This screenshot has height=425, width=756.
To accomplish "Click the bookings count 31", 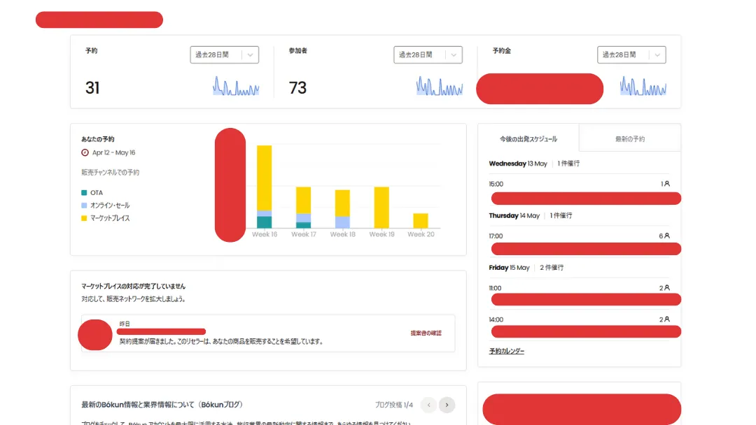I will pos(92,87).
